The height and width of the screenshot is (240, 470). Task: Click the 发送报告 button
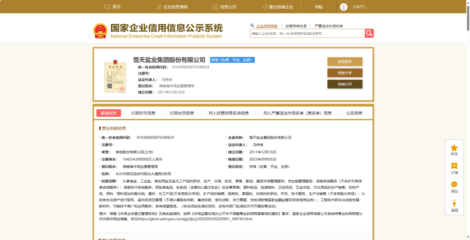345,62
